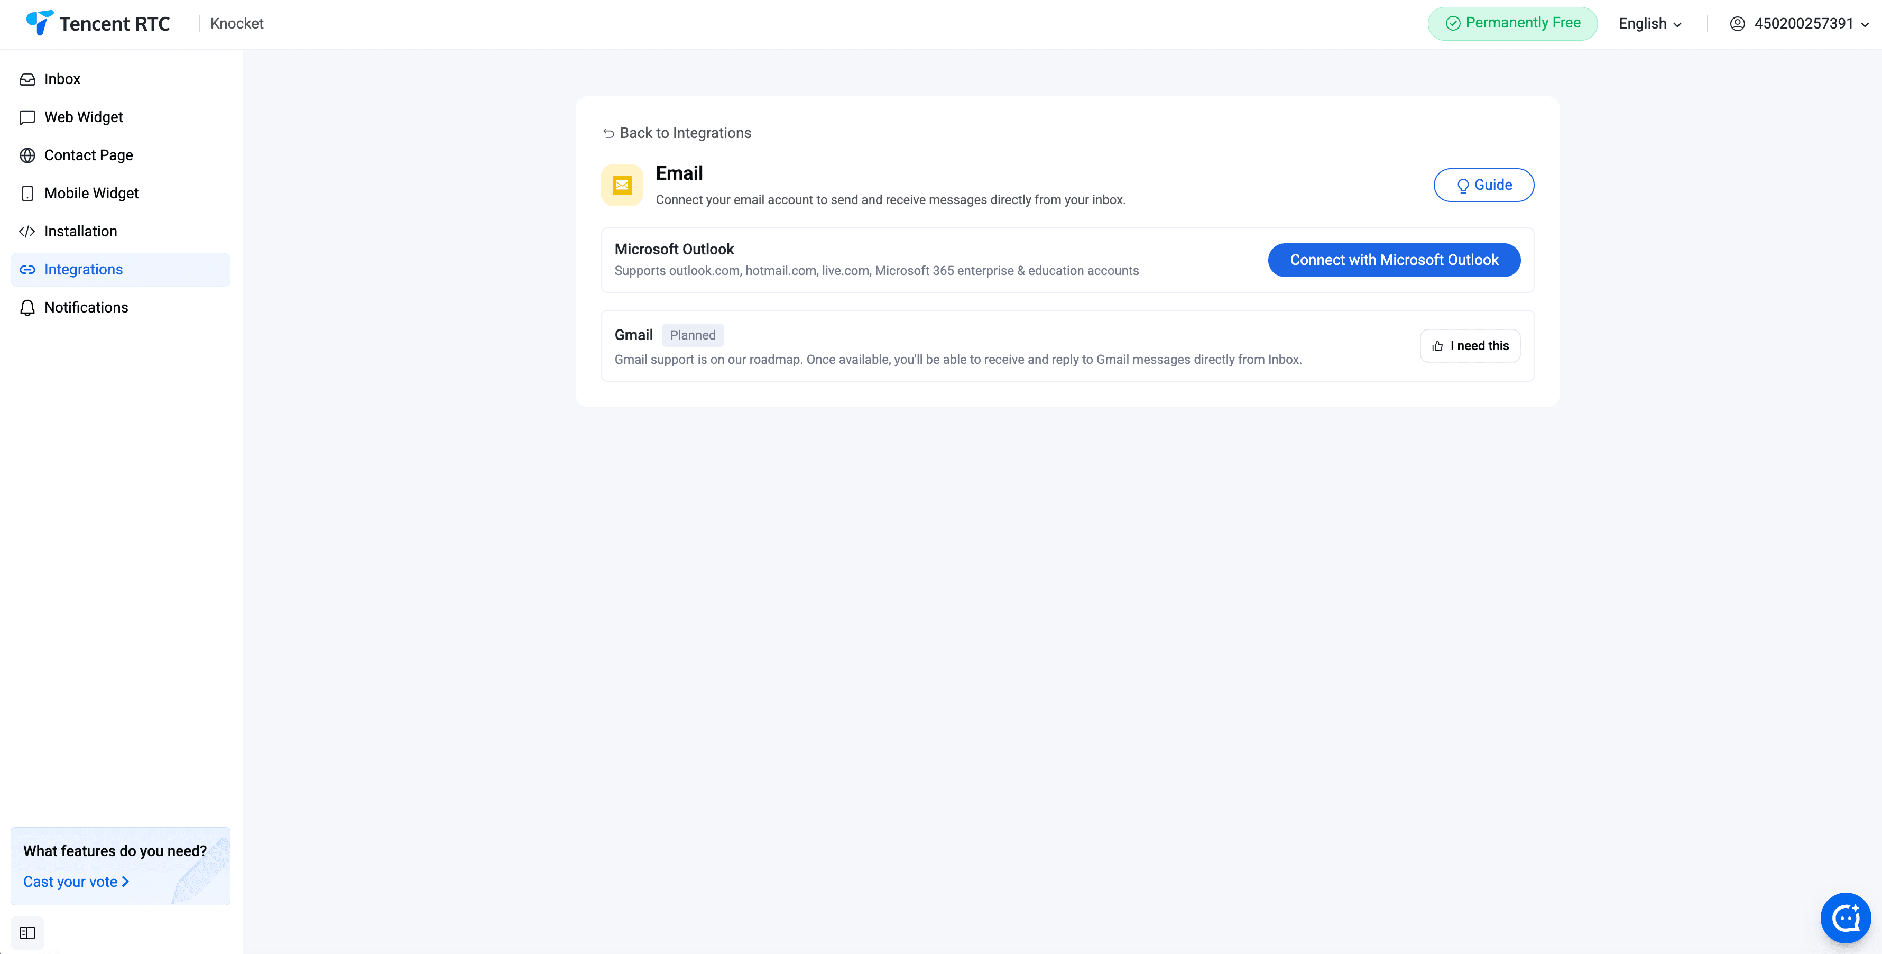Open the Installation page
1882x954 pixels.
coord(121,231)
